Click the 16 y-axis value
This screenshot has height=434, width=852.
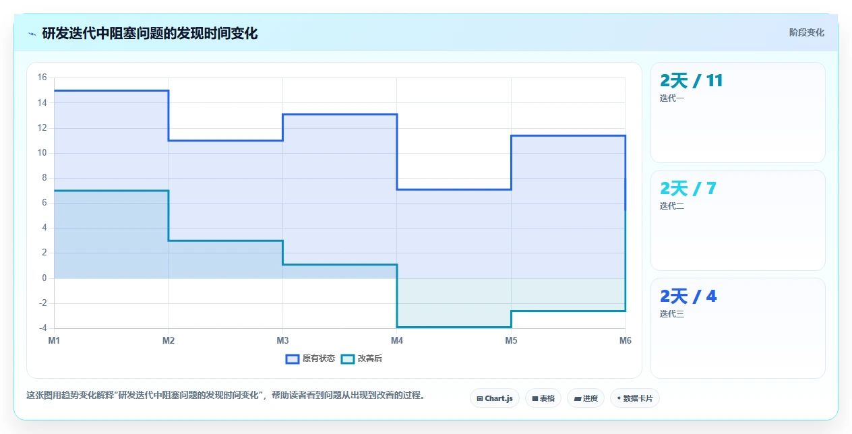(42, 77)
